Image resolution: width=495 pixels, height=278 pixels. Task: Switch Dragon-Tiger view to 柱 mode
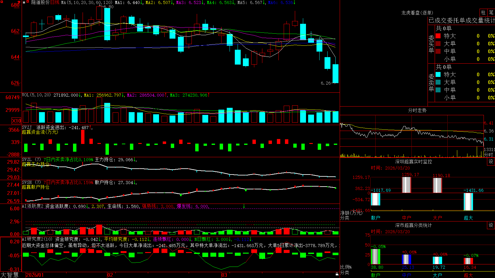[483, 13]
